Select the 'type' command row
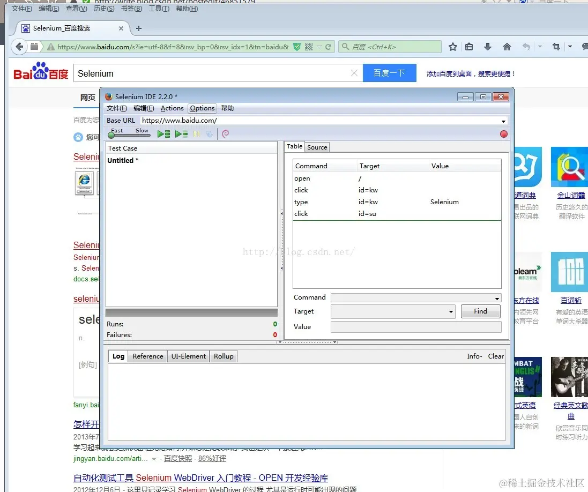 397,202
